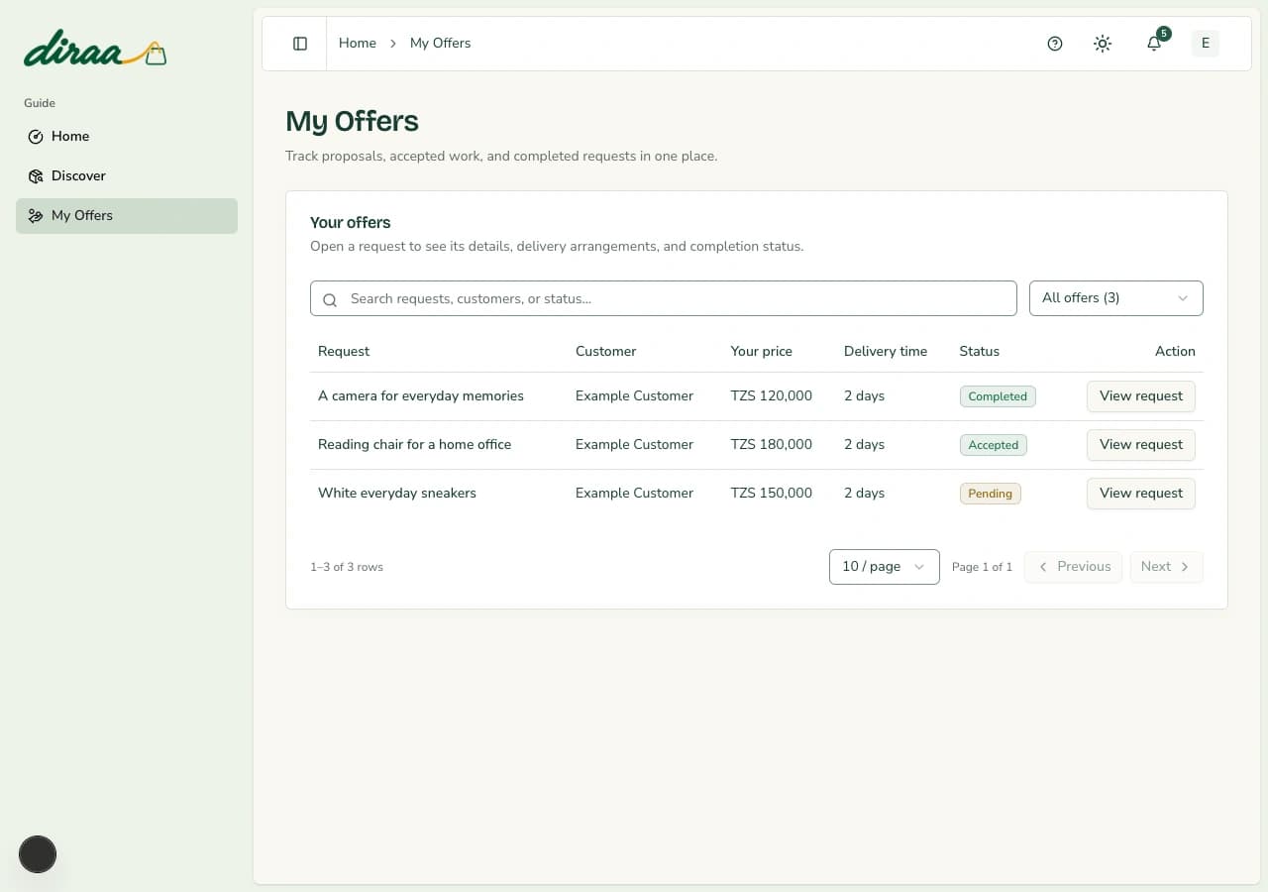
Task: Click the Status column header
Action: coord(980,352)
